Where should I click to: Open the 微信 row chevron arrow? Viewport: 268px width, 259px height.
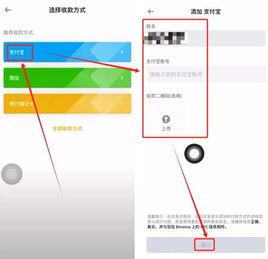tap(122, 78)
